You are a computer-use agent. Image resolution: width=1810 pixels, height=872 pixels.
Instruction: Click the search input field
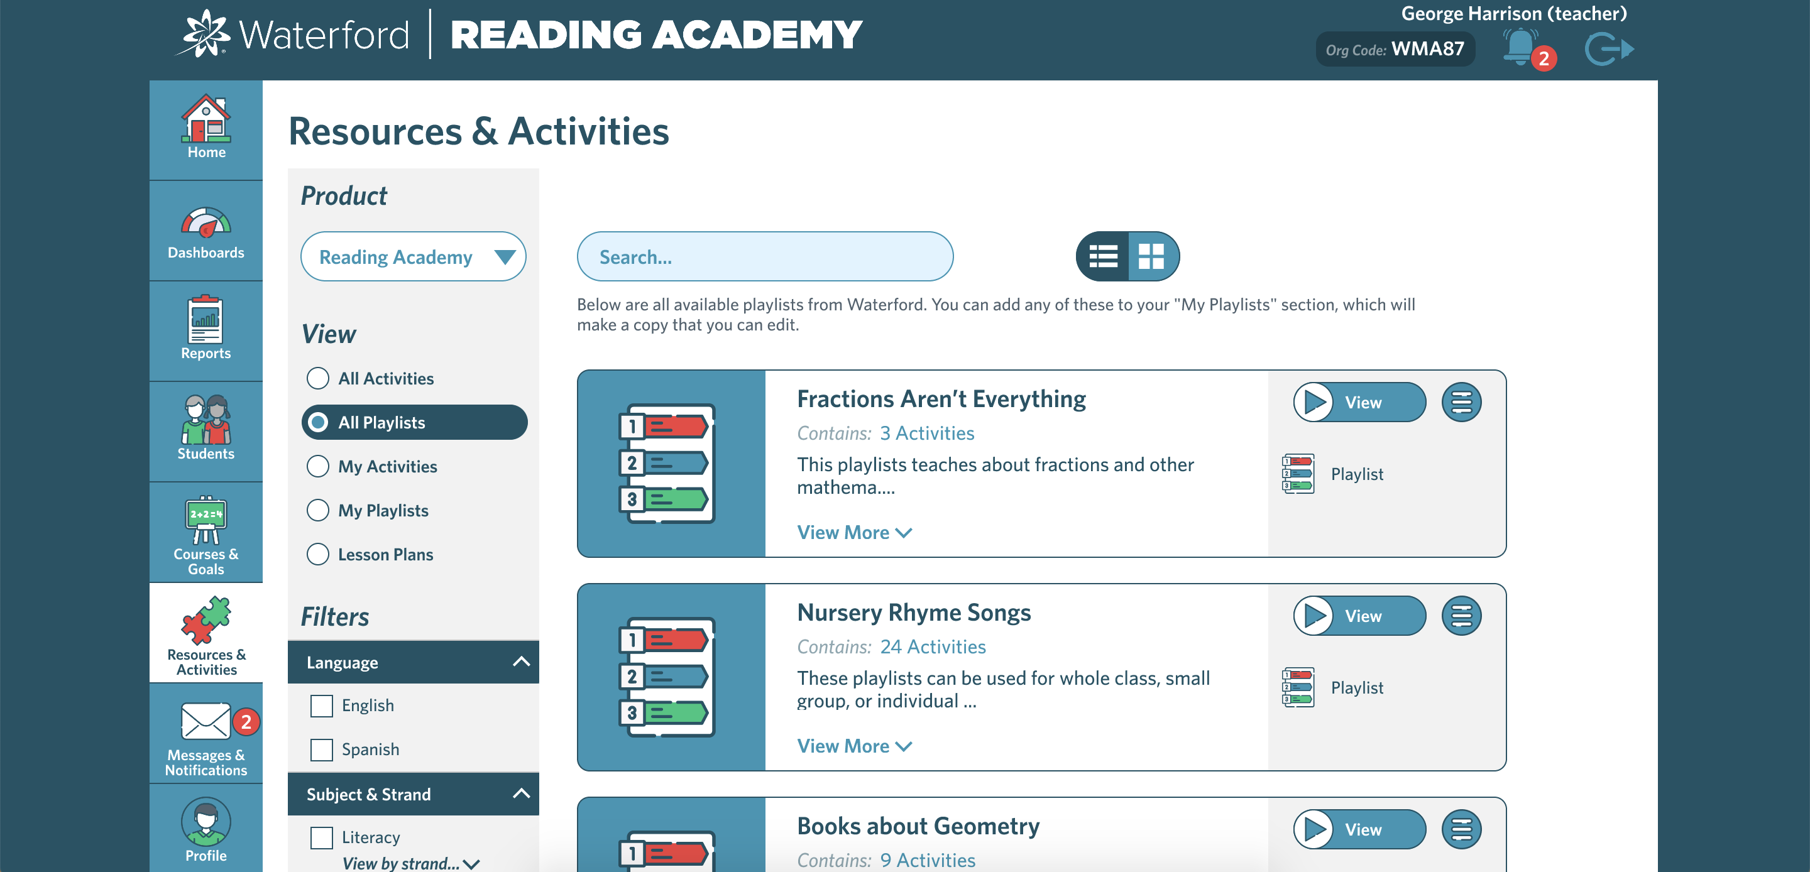coord(767,256)
